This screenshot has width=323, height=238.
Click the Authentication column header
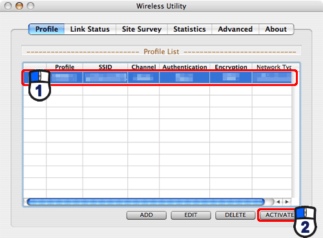185,67
